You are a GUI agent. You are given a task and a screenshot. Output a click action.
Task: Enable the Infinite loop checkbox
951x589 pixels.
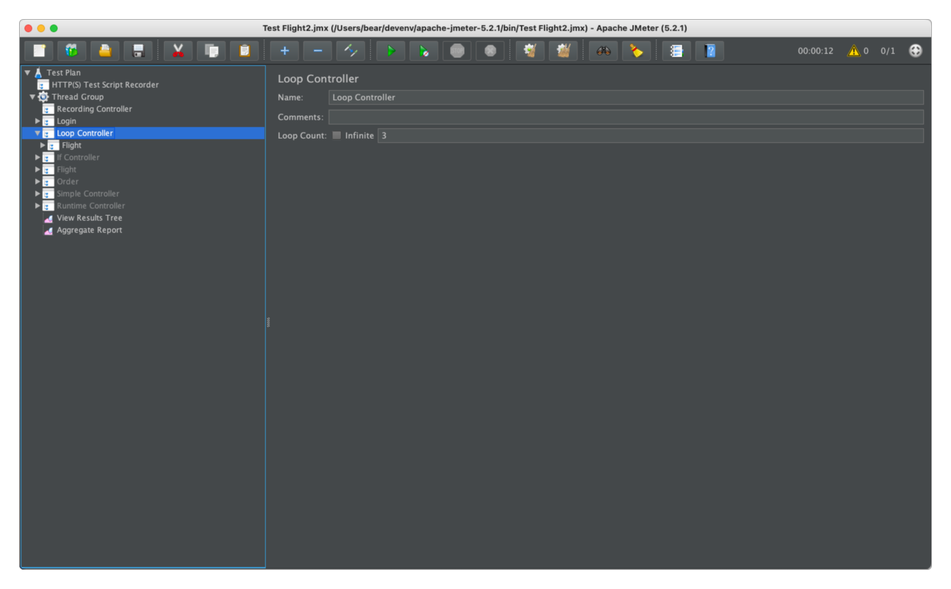click(337, 135)
